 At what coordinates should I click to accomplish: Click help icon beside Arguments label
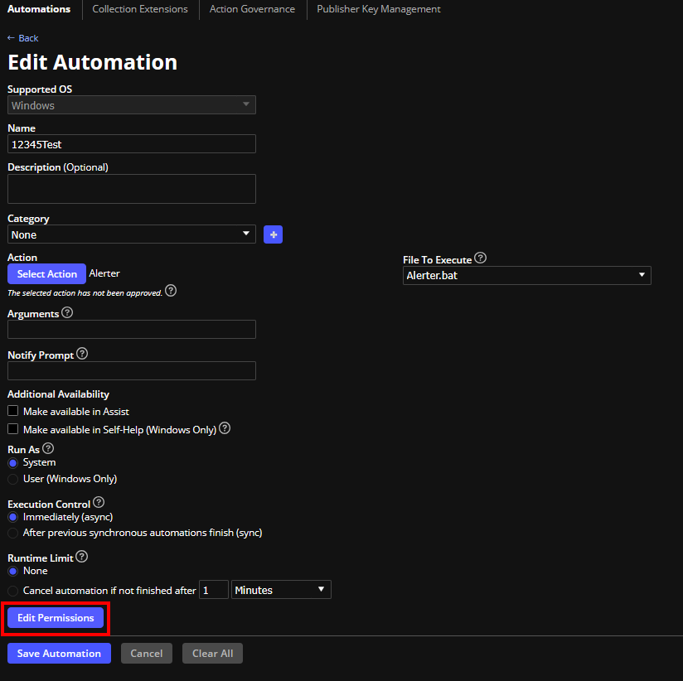click(67, 313)
